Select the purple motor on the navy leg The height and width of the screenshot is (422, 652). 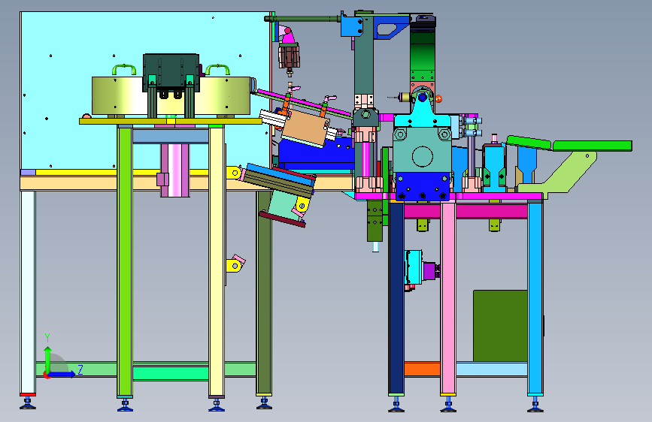point(430,272)
